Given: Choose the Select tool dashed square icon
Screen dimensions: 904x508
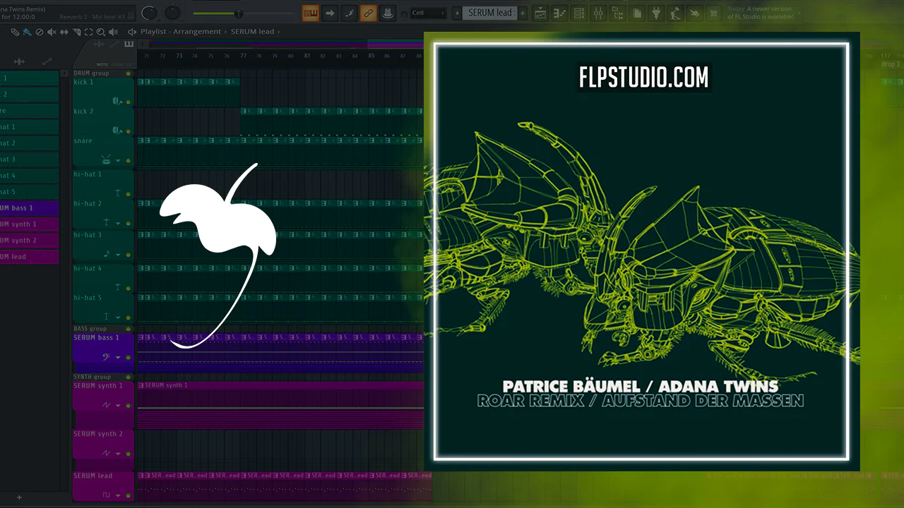Looking at the screenshot, I should click(88, 32).
